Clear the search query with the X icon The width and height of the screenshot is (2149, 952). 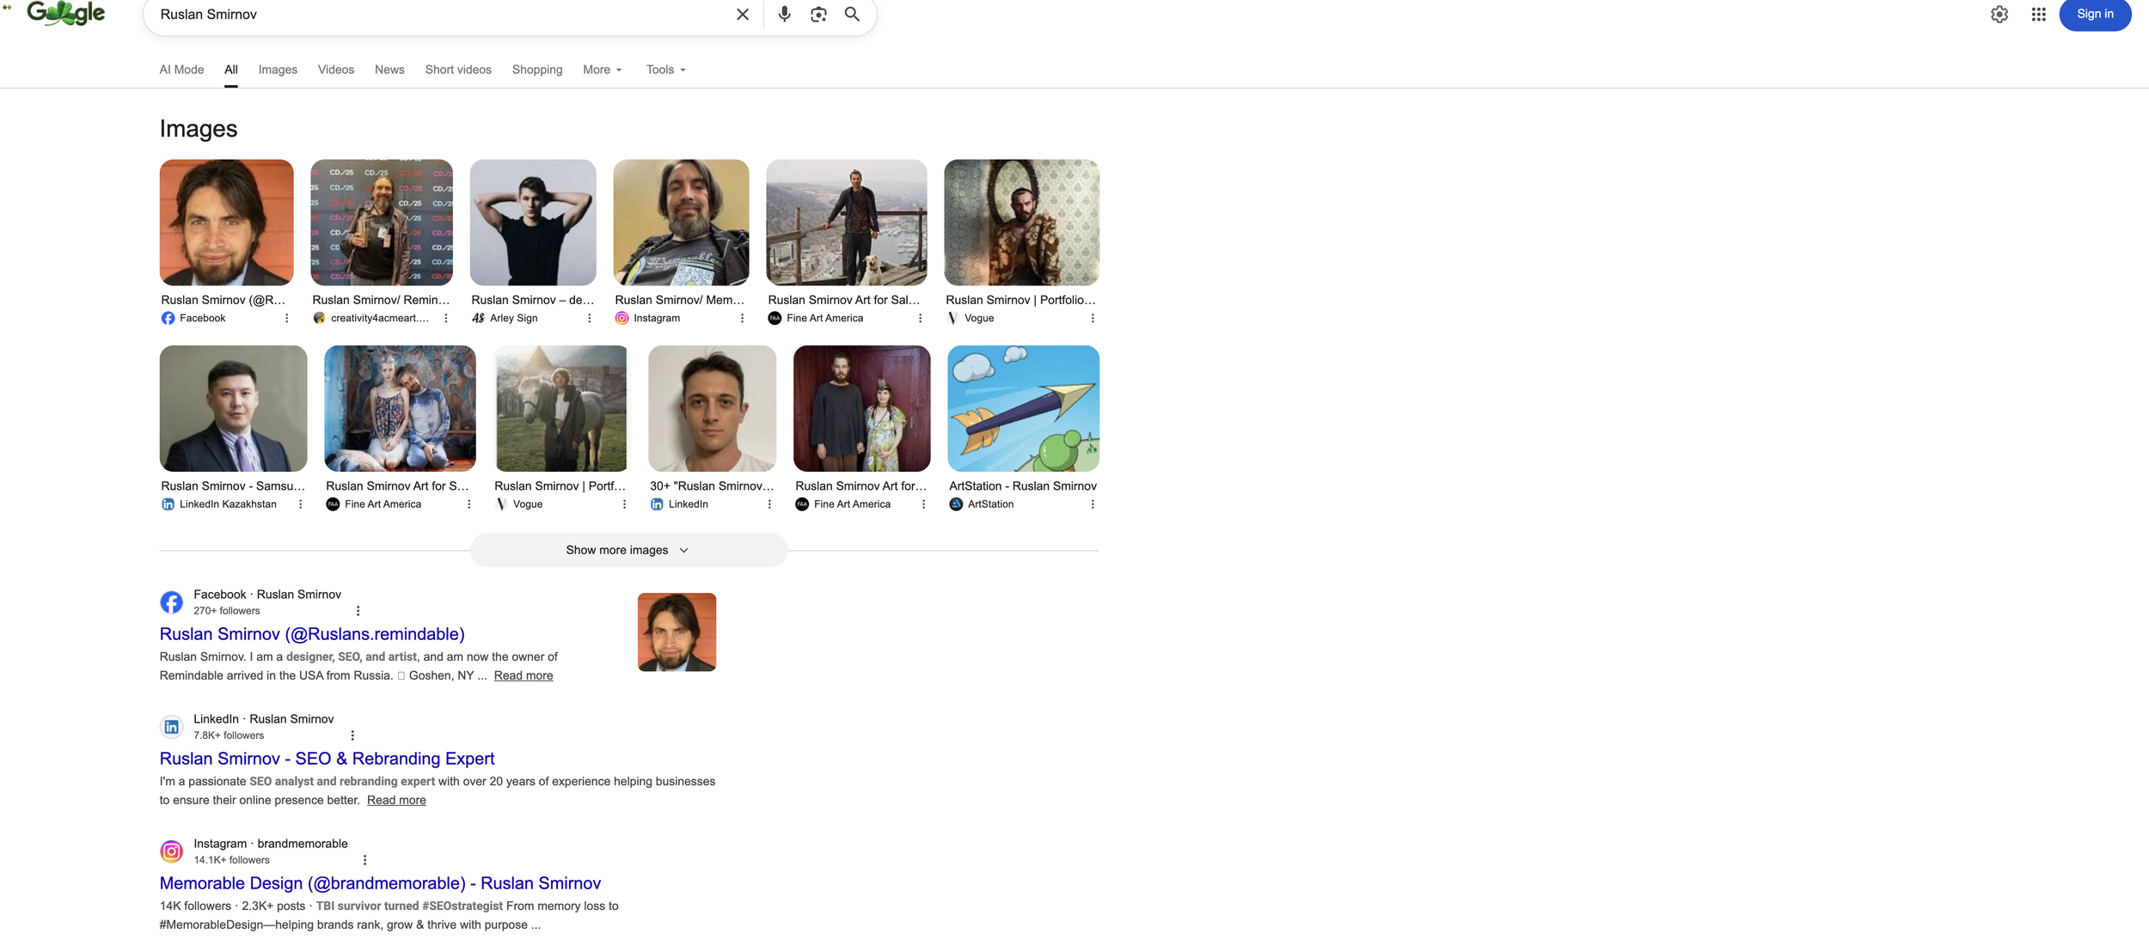click(x=742, y=14)
